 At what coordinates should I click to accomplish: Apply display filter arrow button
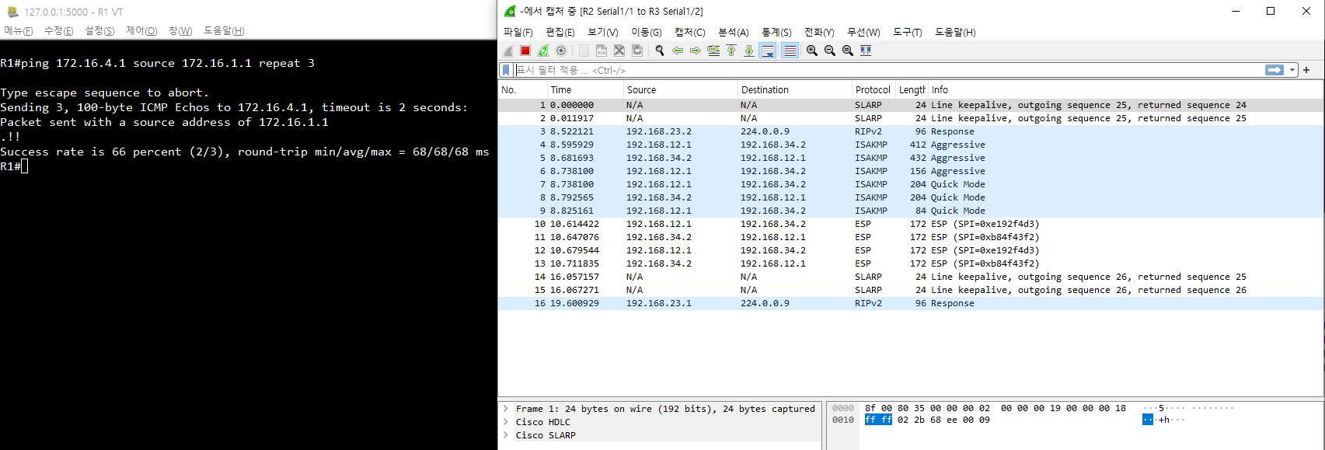point(1274,70)
